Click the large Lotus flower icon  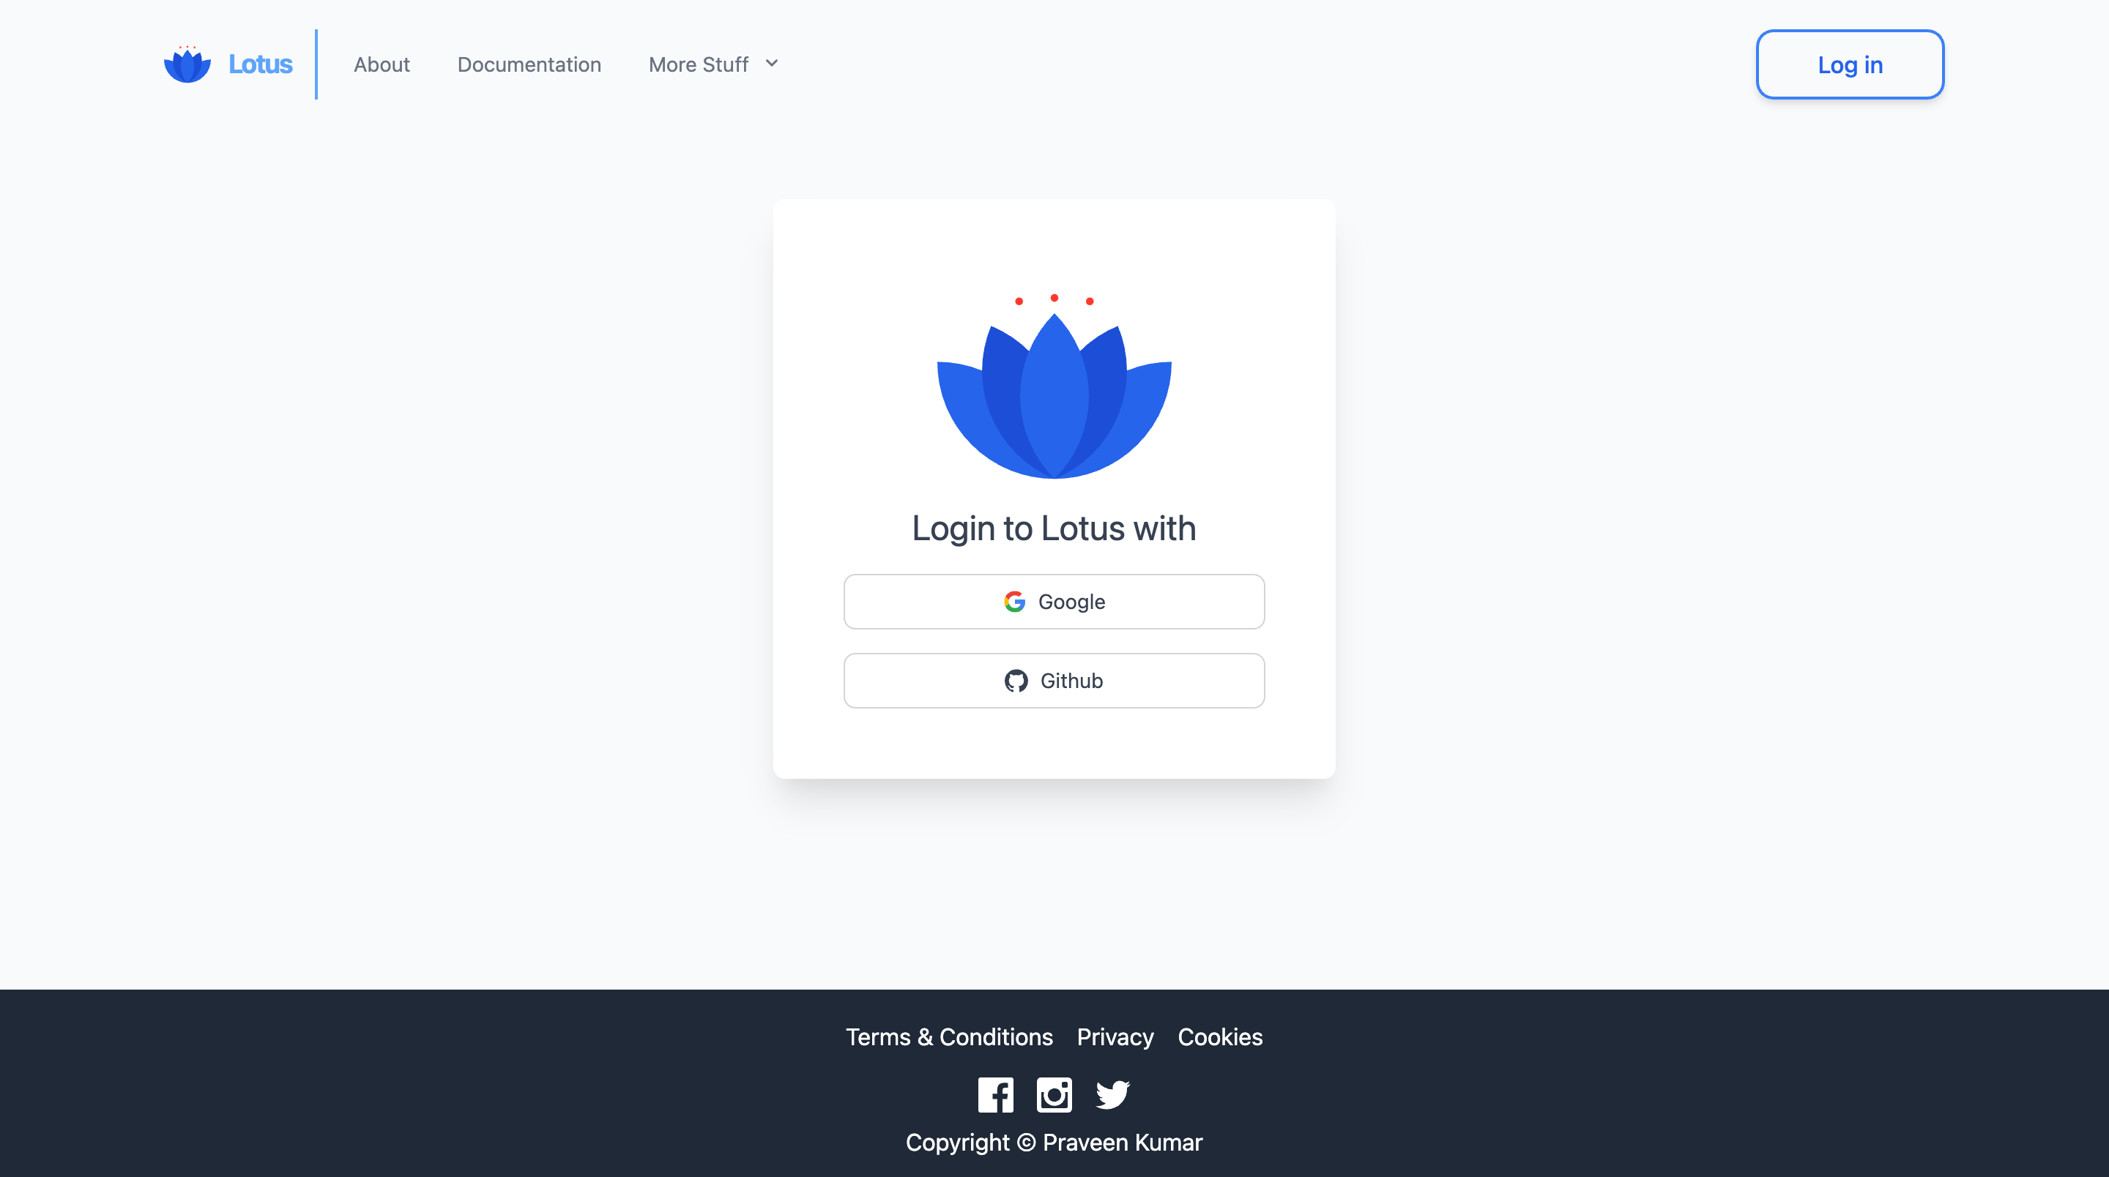click(1054, 384)
